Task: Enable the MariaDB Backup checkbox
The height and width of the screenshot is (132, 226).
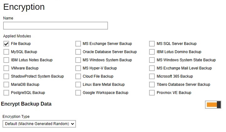Action: click(x=6, y=85)
